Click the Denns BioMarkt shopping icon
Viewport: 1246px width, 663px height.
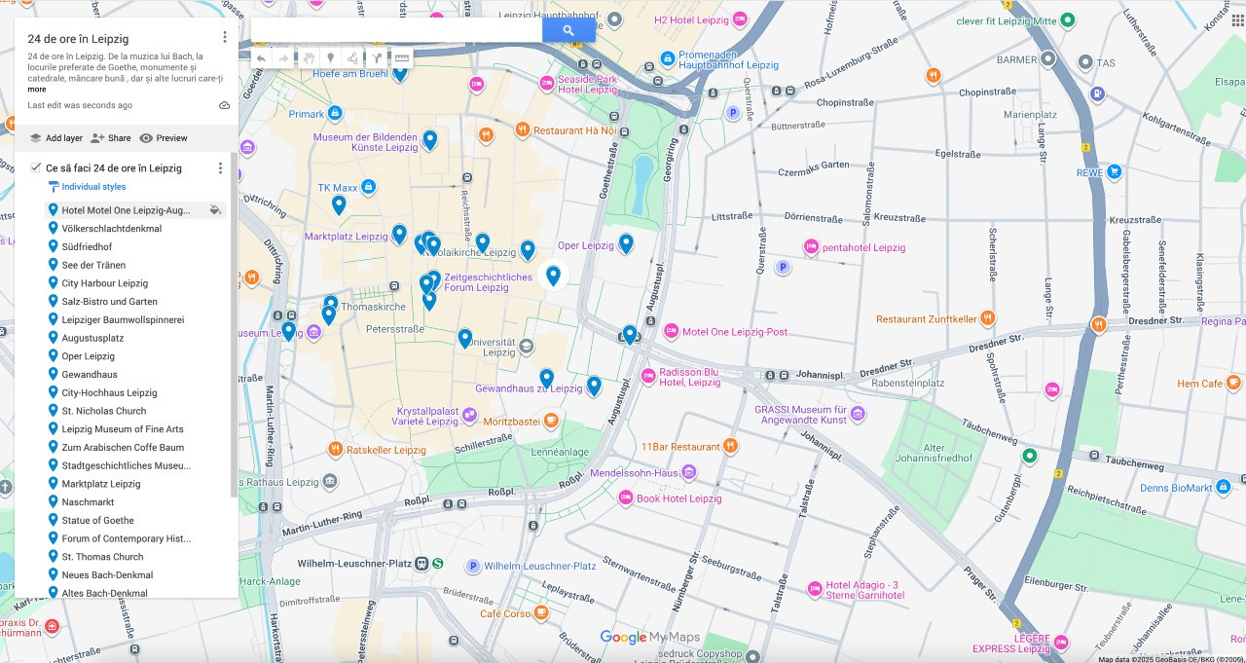1224,487
